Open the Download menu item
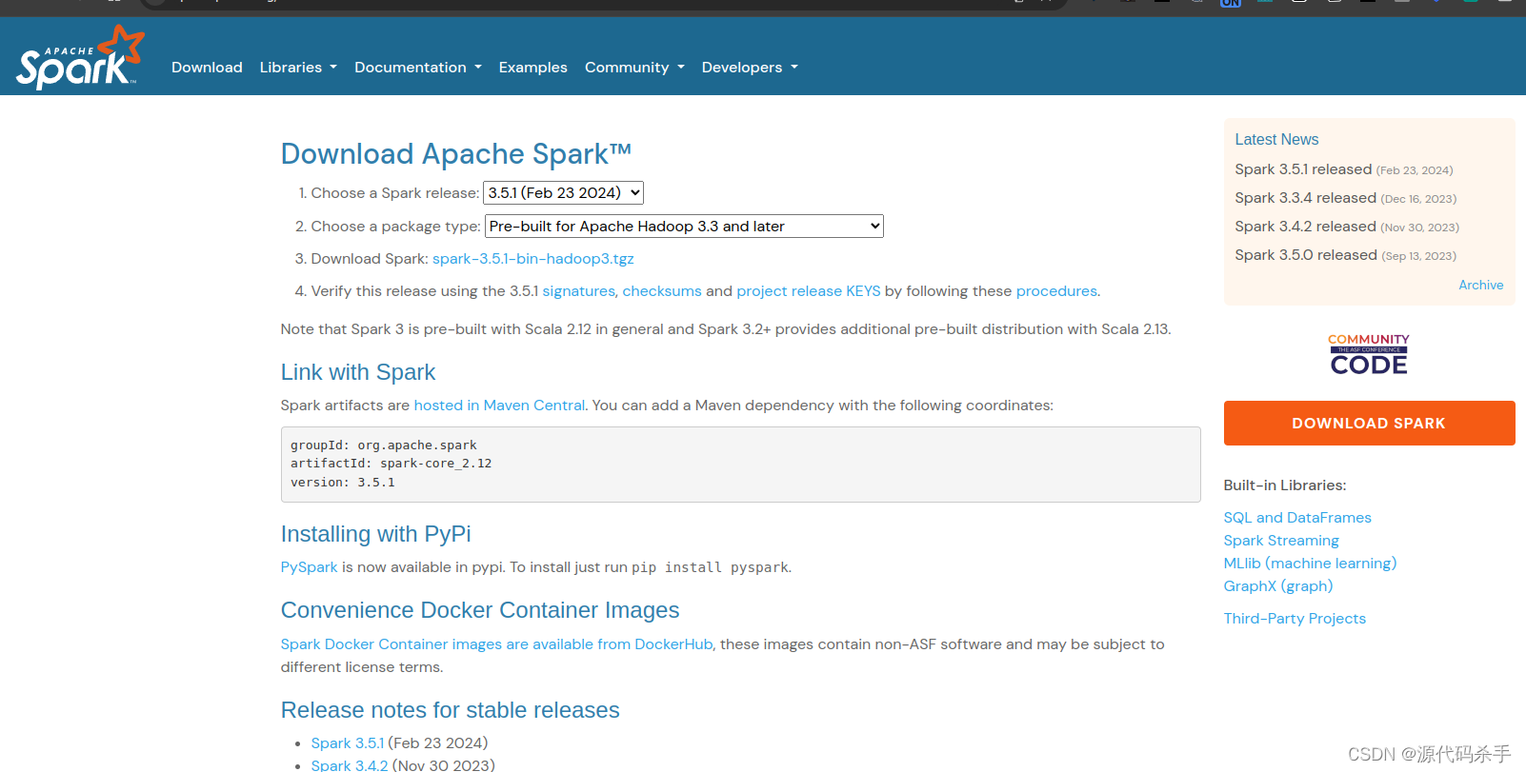This screenshot has width=1526, height=772. click(207, 68)
